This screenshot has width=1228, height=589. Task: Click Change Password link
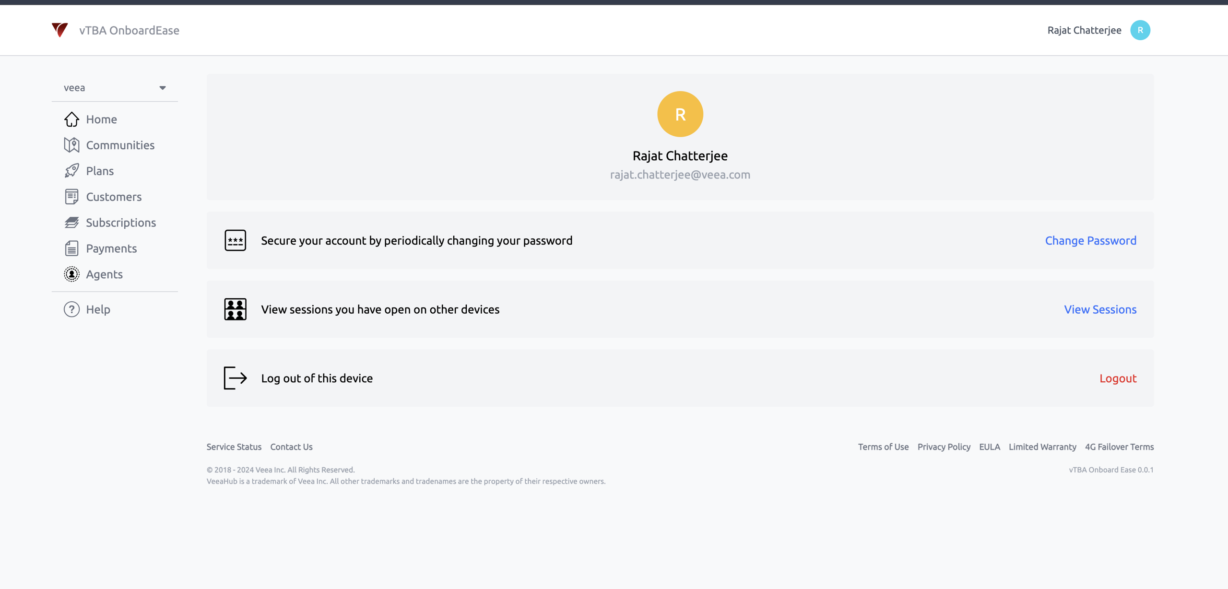tap(1091, 240)
